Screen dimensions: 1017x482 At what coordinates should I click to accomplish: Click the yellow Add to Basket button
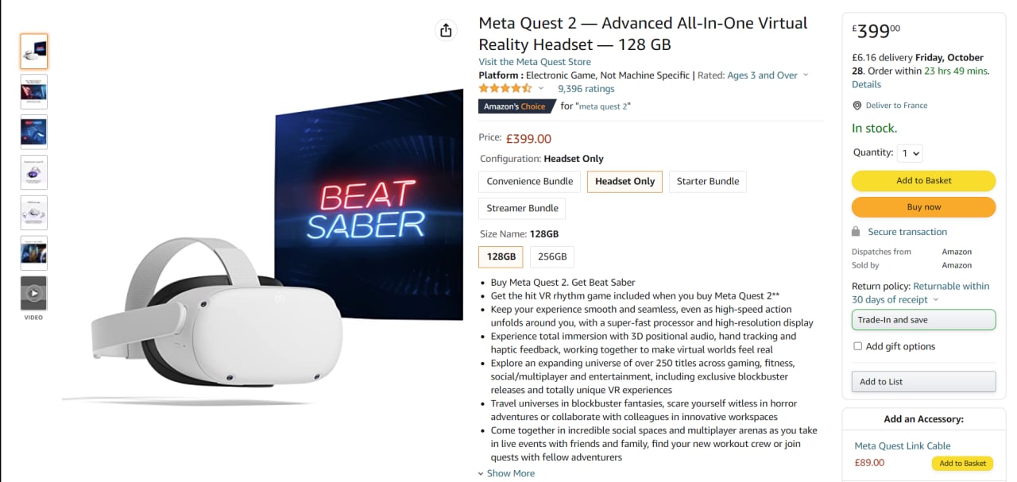pos(923,180)
